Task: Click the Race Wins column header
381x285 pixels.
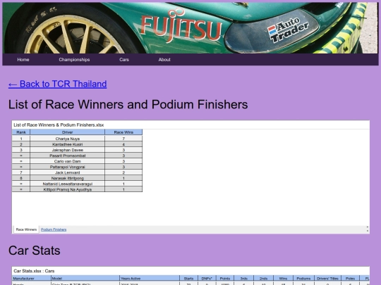Action: point(123,132)
